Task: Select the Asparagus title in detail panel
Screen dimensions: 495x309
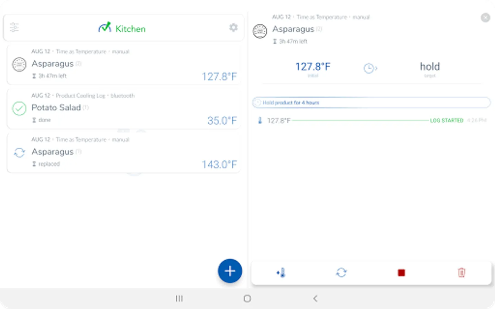Action: tap(293, 30)
